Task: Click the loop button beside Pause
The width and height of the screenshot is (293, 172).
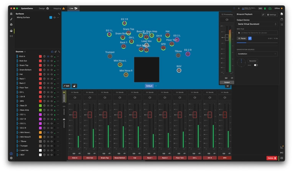Action: tap(250, 38)
